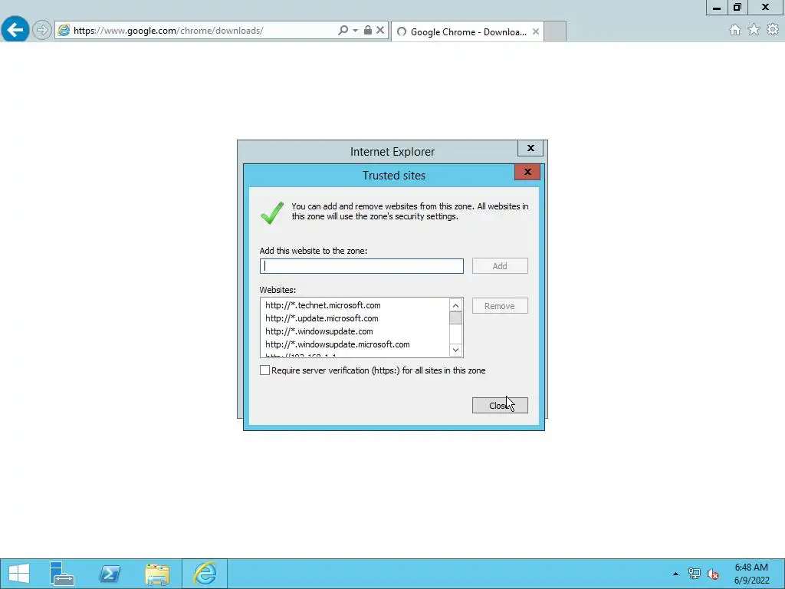Screen dimensions: 785x589
Task: Close the Internet Explorer dialog behind
Action: (530, 148)
